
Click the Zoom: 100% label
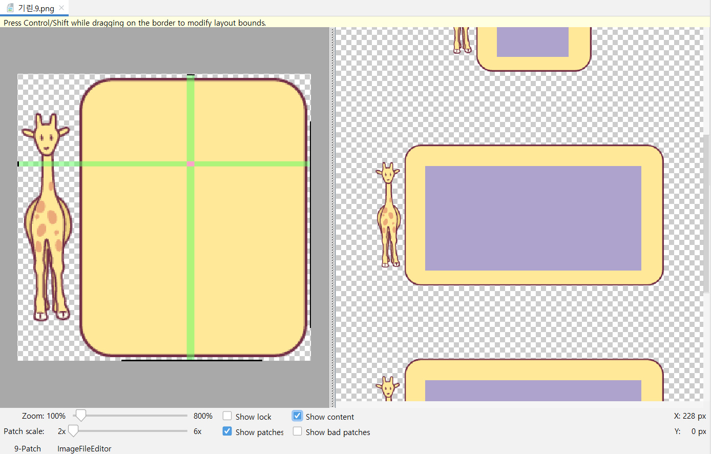coord(44,416)
